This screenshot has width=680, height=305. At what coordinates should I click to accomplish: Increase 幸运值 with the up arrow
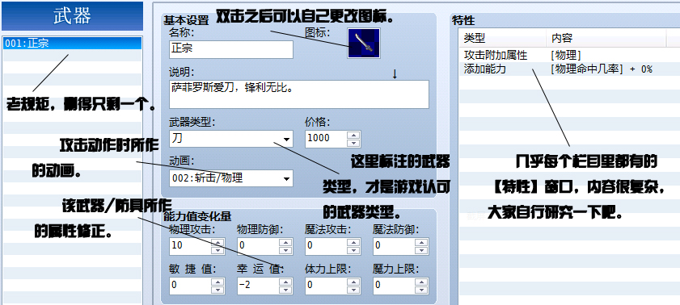click(x=285, y=282)
